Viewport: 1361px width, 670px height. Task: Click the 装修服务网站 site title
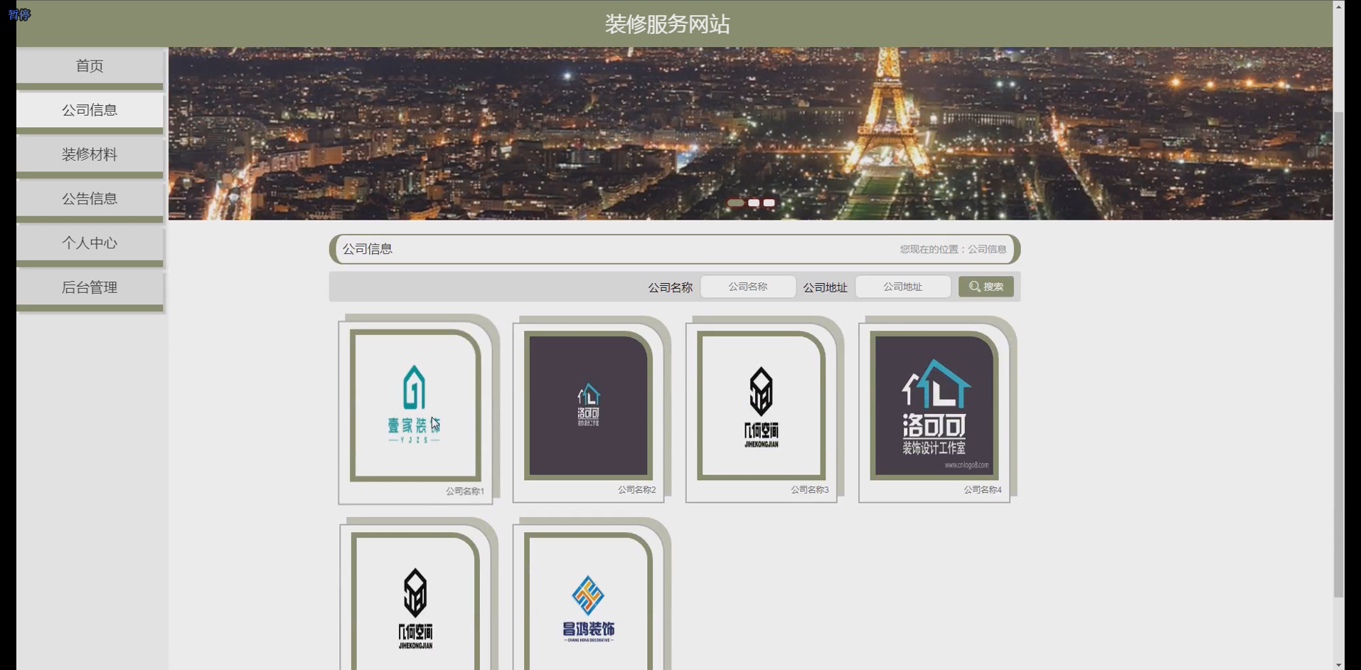pos(667,24)
